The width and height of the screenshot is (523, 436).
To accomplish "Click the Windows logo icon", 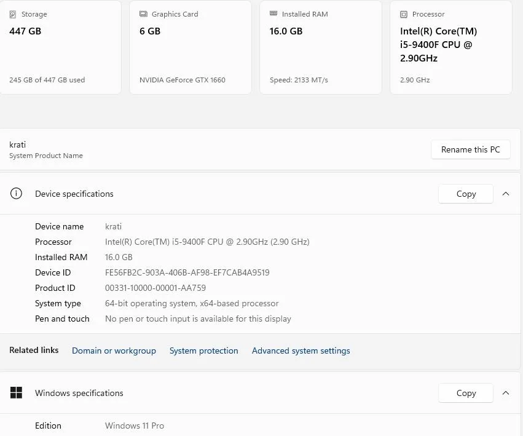I will click(x=16, y=393).
